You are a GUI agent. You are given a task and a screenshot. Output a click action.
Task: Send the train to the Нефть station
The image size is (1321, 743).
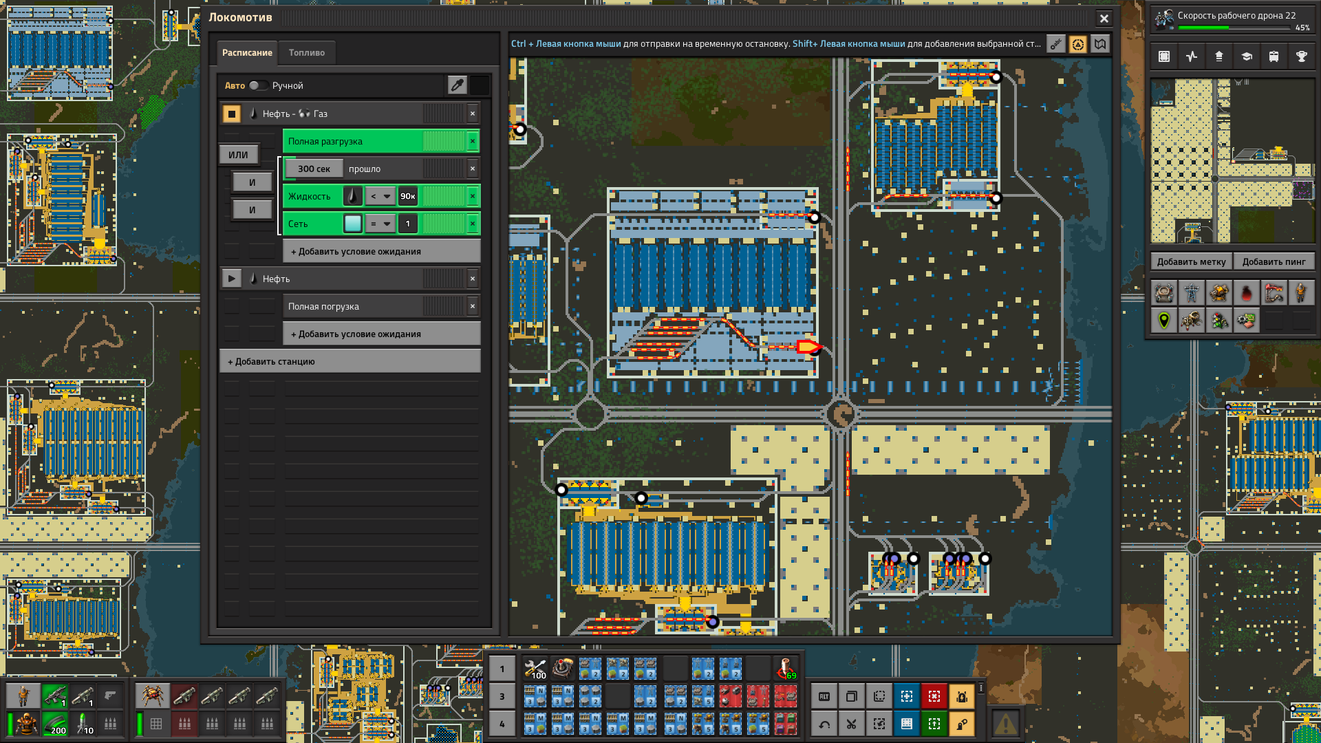(232, 279)
